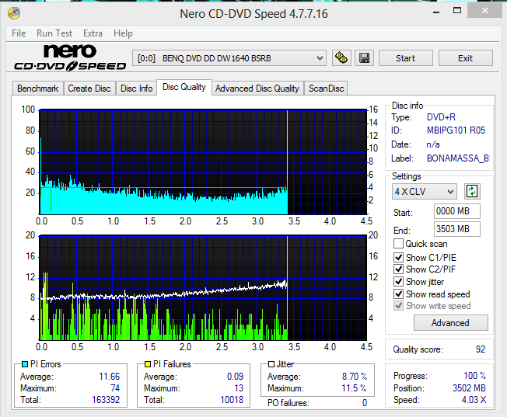Uncheck Show C2/PIF checkbox

(398, 269)
